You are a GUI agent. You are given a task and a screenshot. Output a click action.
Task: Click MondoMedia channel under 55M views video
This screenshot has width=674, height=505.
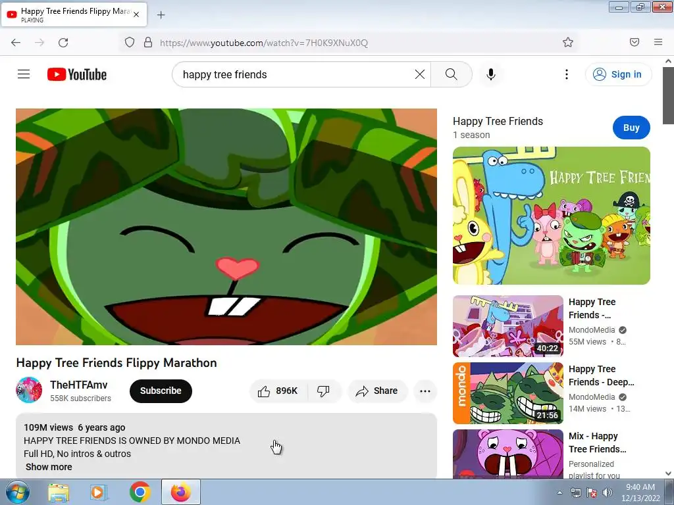[x=592, y=330]
